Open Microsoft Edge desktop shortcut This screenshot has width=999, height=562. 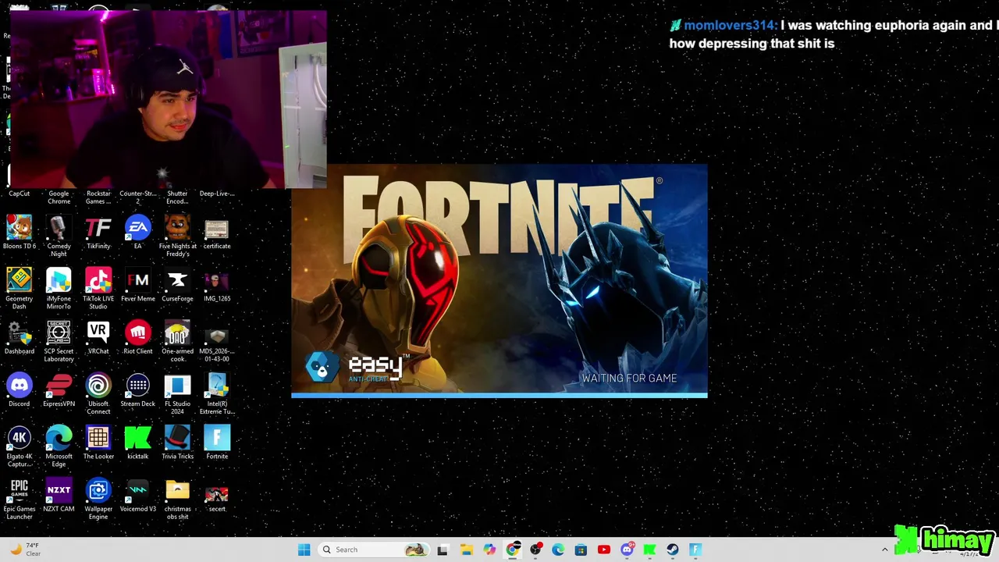[x=59, y=446]
